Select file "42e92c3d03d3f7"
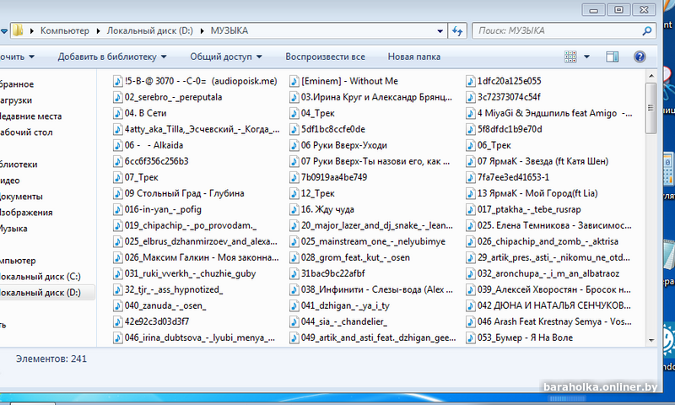The image size is (675, 405). coord(151,322)
